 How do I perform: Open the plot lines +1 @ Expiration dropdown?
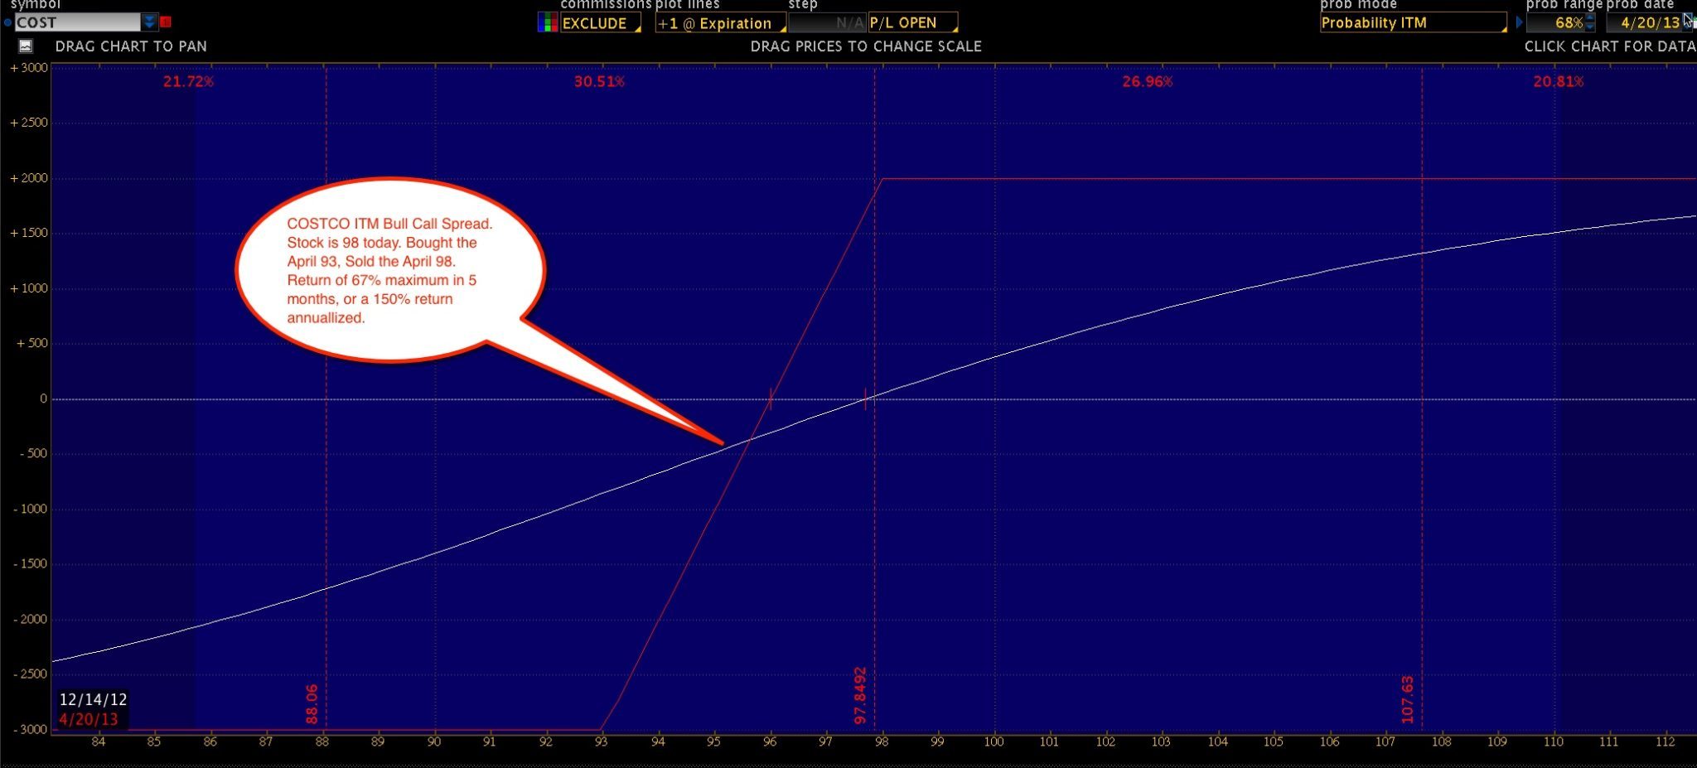720,23
